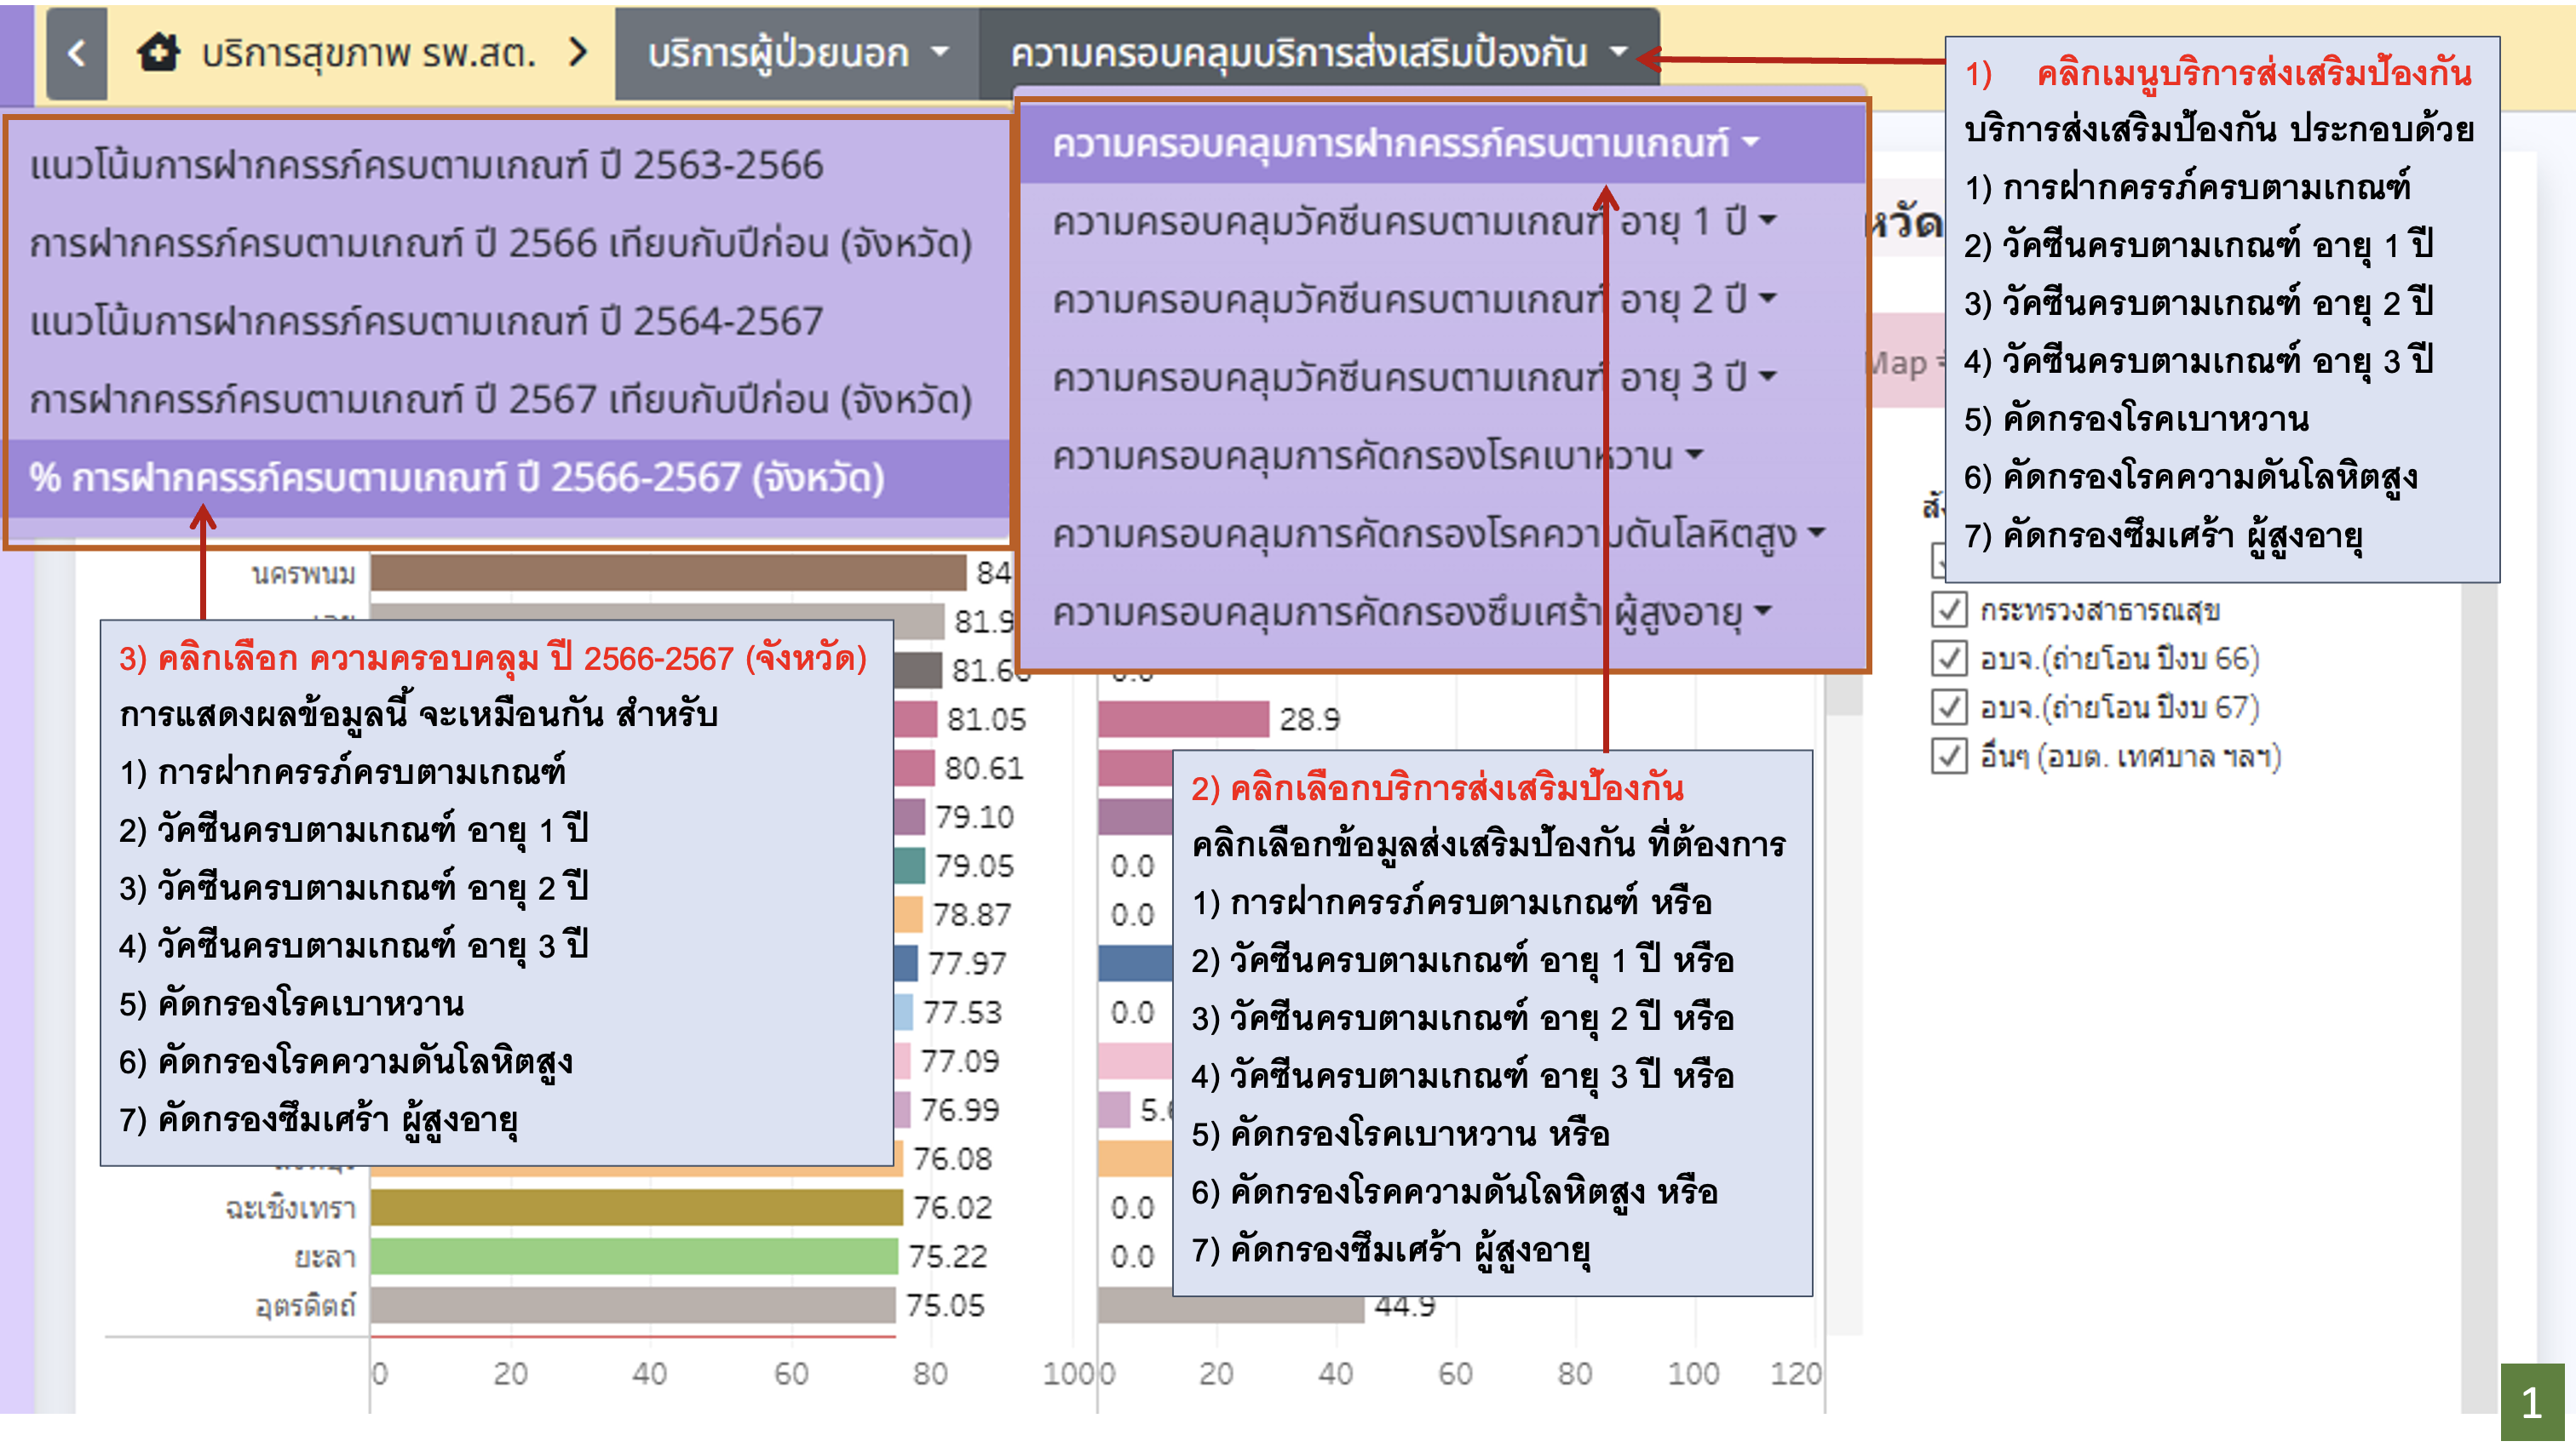The height and width of the screenshot is (1447, 2576).
Task: Click the green ยะลา bar in chart
Action: 632,1256
